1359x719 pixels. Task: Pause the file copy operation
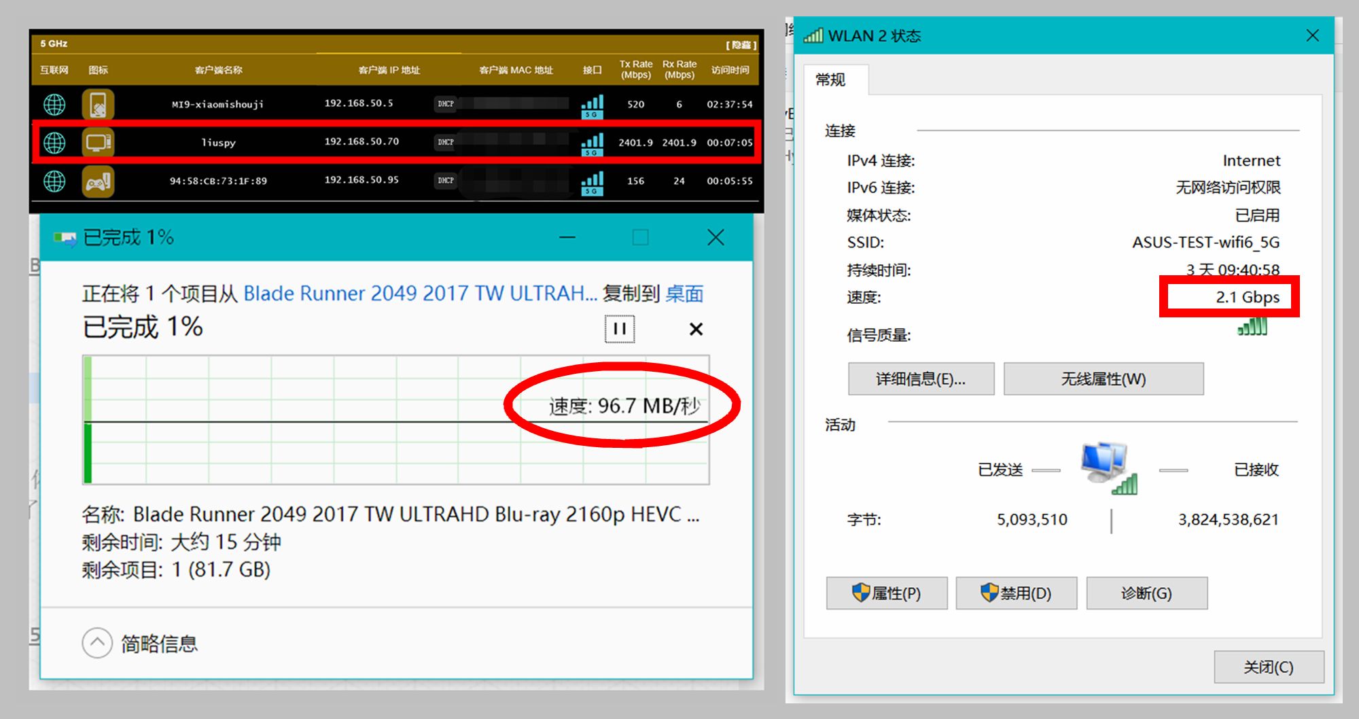620,329
